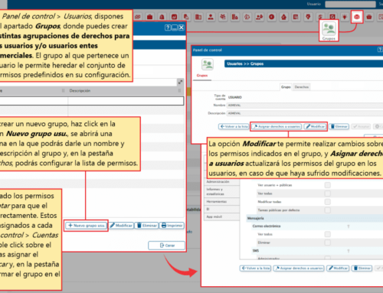Click Asignar derechos a usuarios below permissions list
Screen dimensions: 383x293
click(299, 269)
